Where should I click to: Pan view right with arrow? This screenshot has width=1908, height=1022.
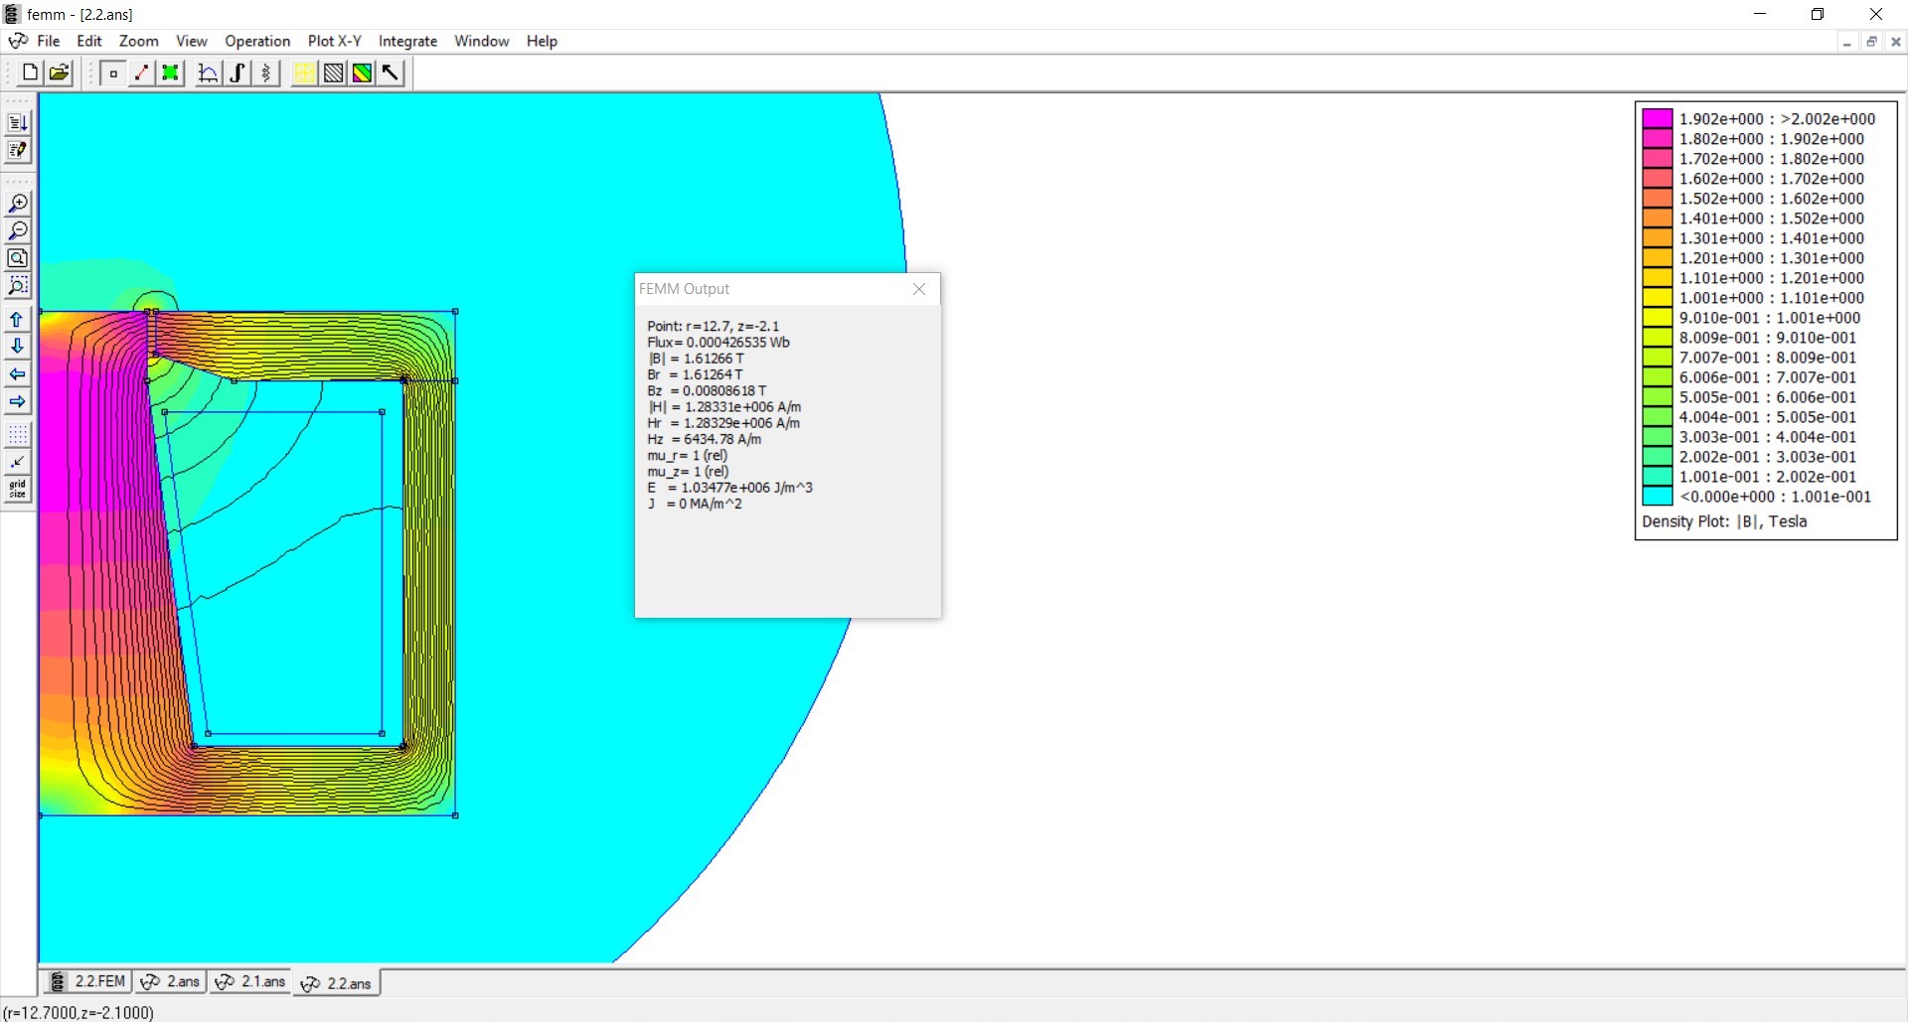pos(18,402)
